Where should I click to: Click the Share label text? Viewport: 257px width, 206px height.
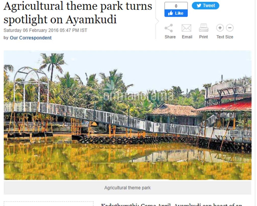click(x=170, y=37)
